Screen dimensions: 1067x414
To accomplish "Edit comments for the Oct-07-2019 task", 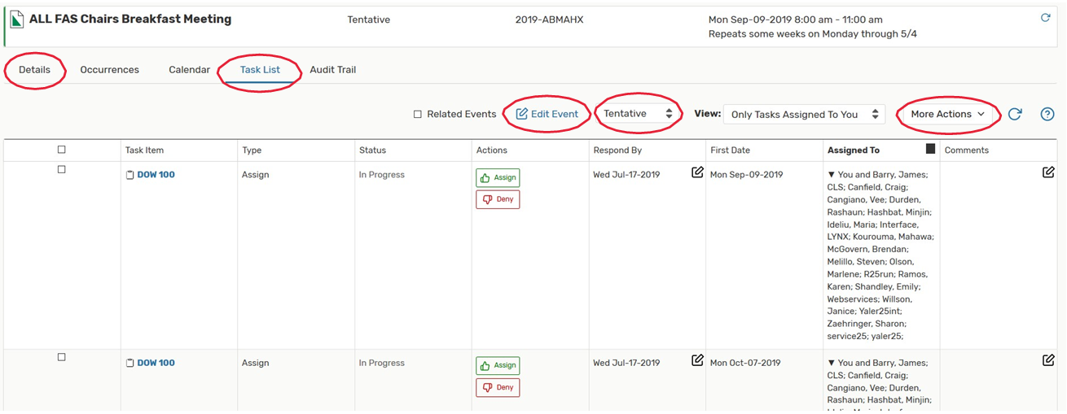I will [1048, 360].
